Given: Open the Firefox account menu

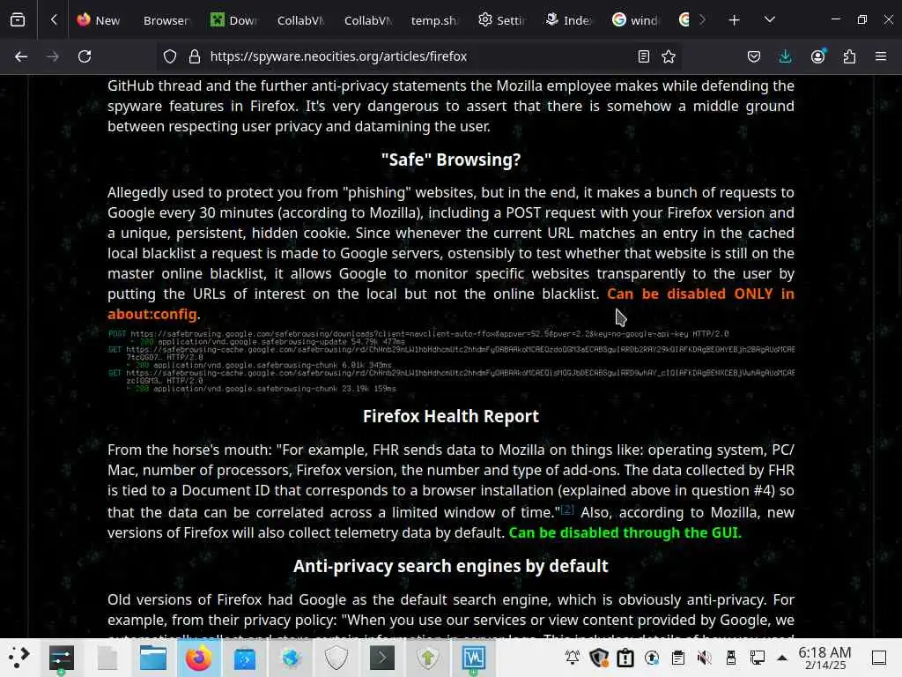Looking at the screenshot, I should tap(817, 56).
